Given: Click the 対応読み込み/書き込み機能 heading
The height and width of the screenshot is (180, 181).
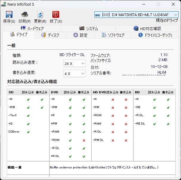Looking at the screenshot, I should pyautogui.click(x=32, y=82).
